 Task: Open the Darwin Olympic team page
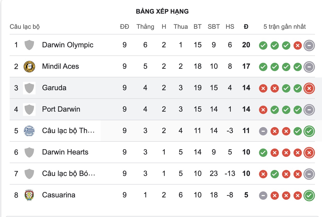click(x=68, y=45)
